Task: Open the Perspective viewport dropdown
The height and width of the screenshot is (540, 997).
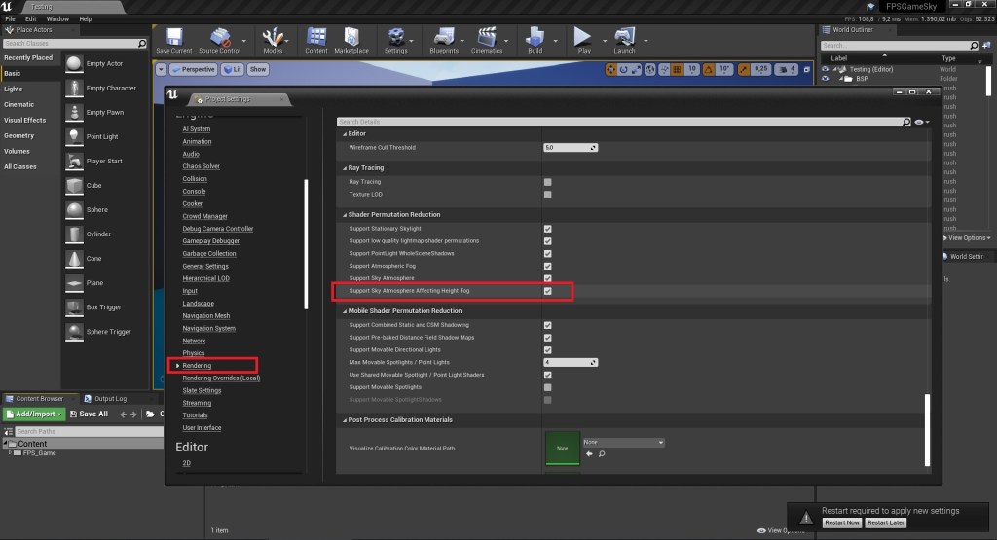Action: pyautogui.click(x=193, y=70)
